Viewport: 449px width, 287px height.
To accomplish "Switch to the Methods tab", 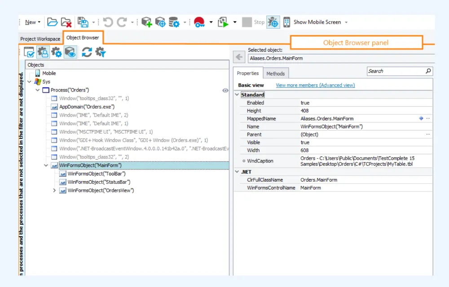I will [x=276, y=74].
